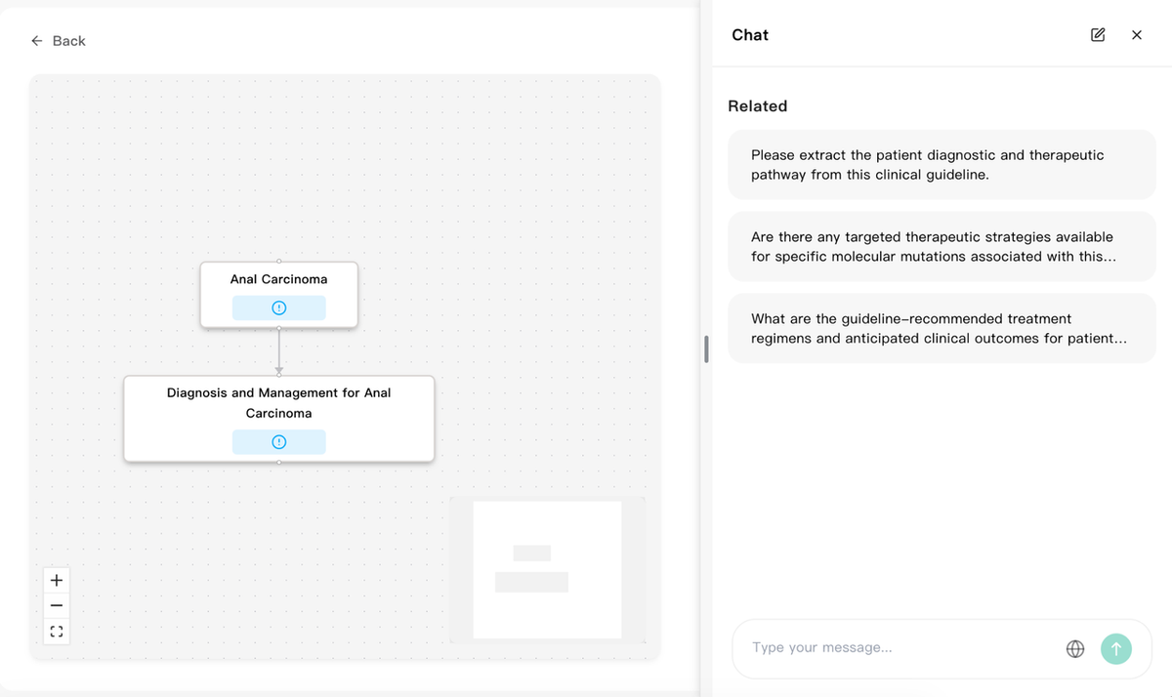Click the top connector handle of Anal Carcinoma node
The image size is (1172, 697).
coord(279,261)
